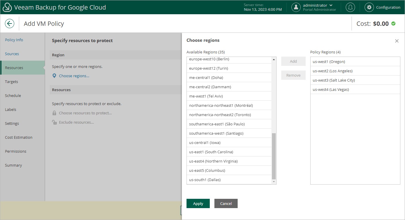Open the Choose regions link
405x220 pixels.
(74, 76)
